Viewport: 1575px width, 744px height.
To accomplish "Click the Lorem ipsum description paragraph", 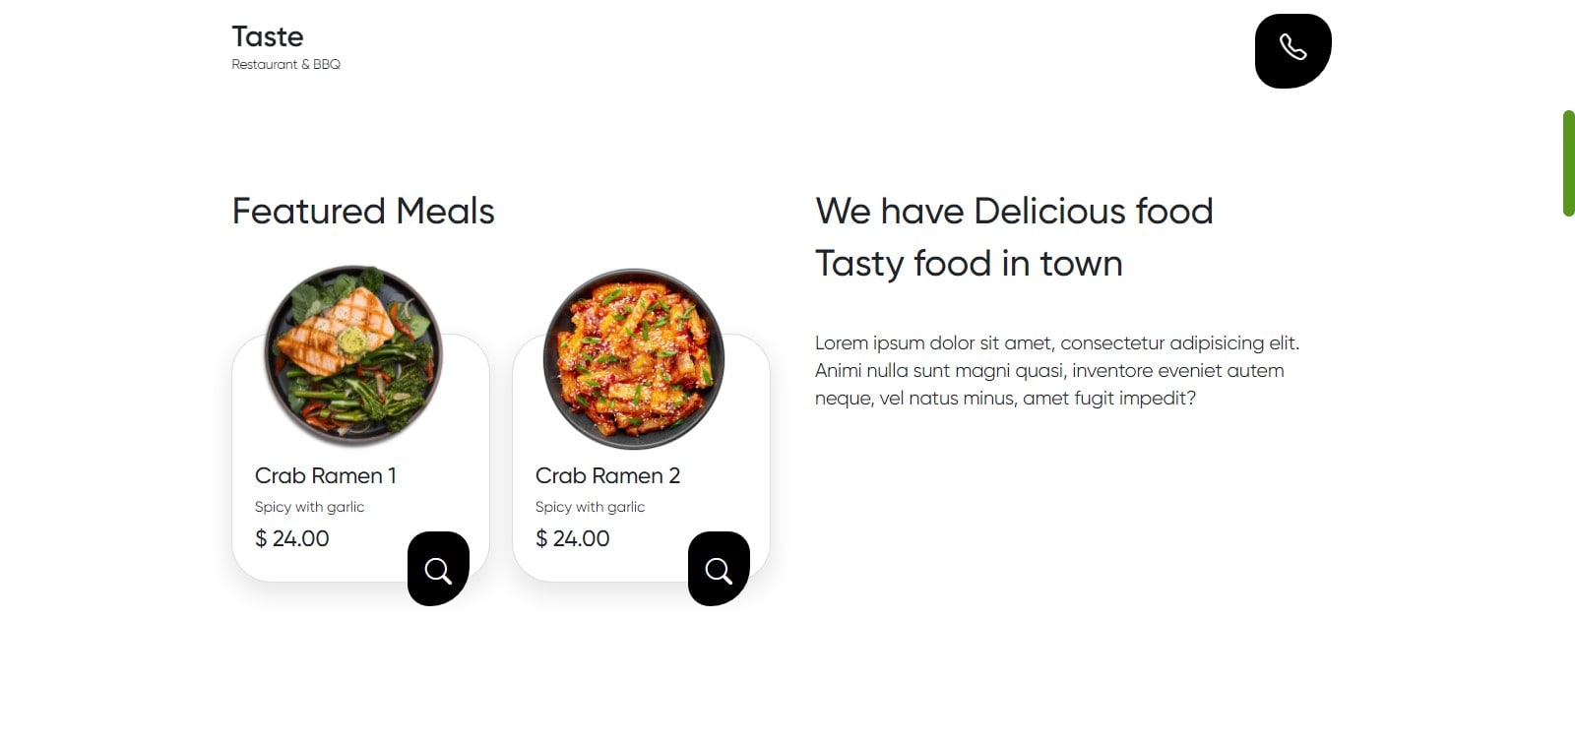I will click(x=1057, y=371).
